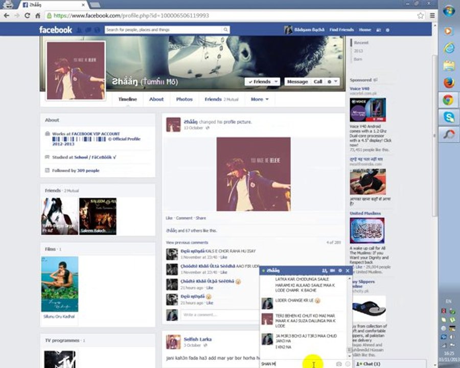Open Selfish Larka profile link
This screenshot has width=460, height=368.
[x=197, y=339]
